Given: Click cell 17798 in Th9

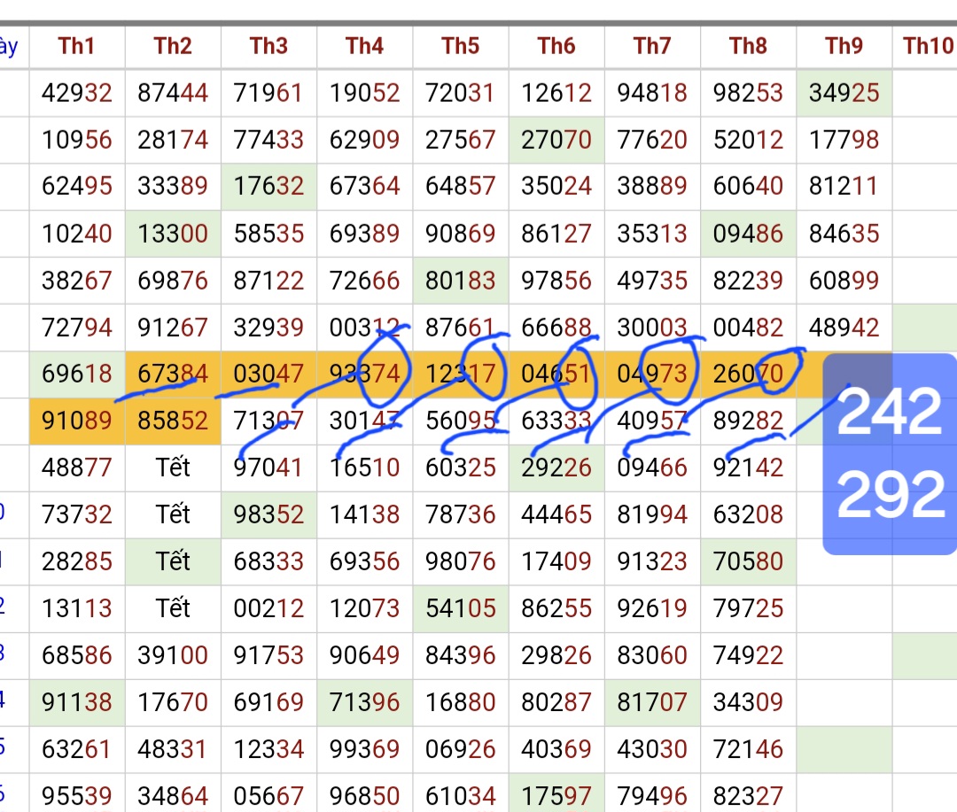Looking at the screenshot, I should coord(844,140).
